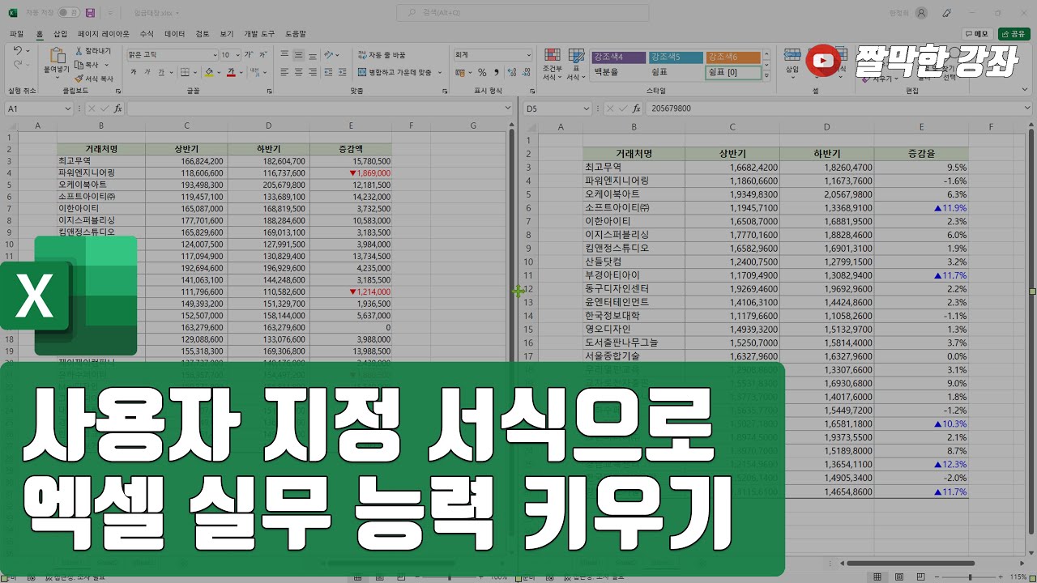The height and width of the screenshot is (583, 1037).
Task: Expand the D5 name box dropdown
Action: tap(587, 108)
